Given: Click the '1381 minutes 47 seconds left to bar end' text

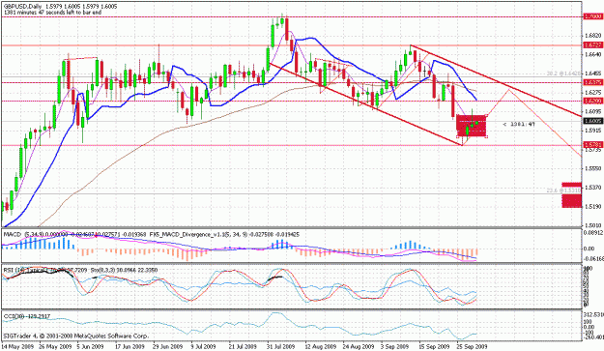Looking at the screenshot, I should [53, 13].
